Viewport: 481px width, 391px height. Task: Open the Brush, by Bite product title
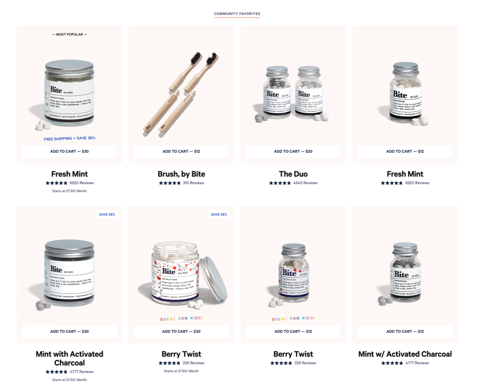[181, 174]
